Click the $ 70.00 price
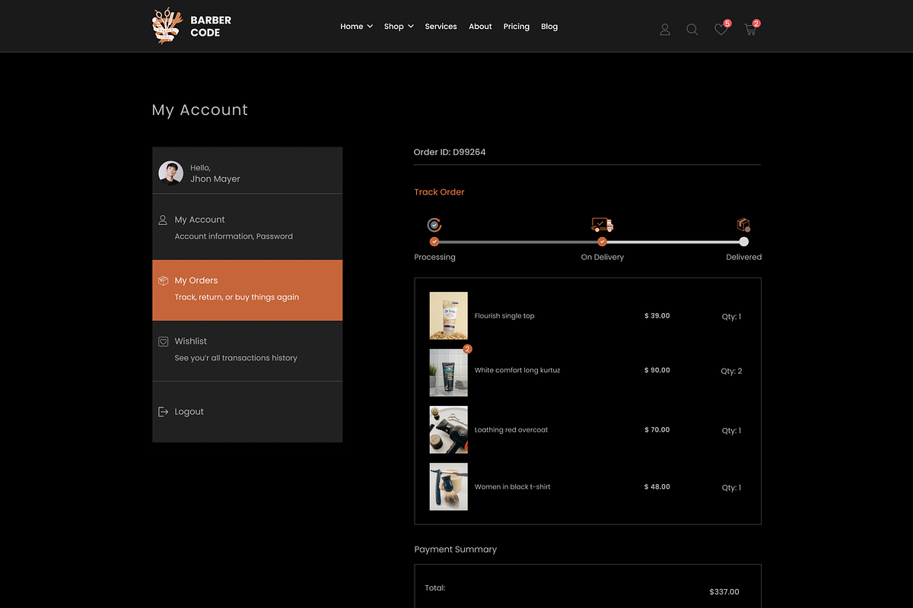The height and width of the screenshot is (608, 913). point(657,429)
